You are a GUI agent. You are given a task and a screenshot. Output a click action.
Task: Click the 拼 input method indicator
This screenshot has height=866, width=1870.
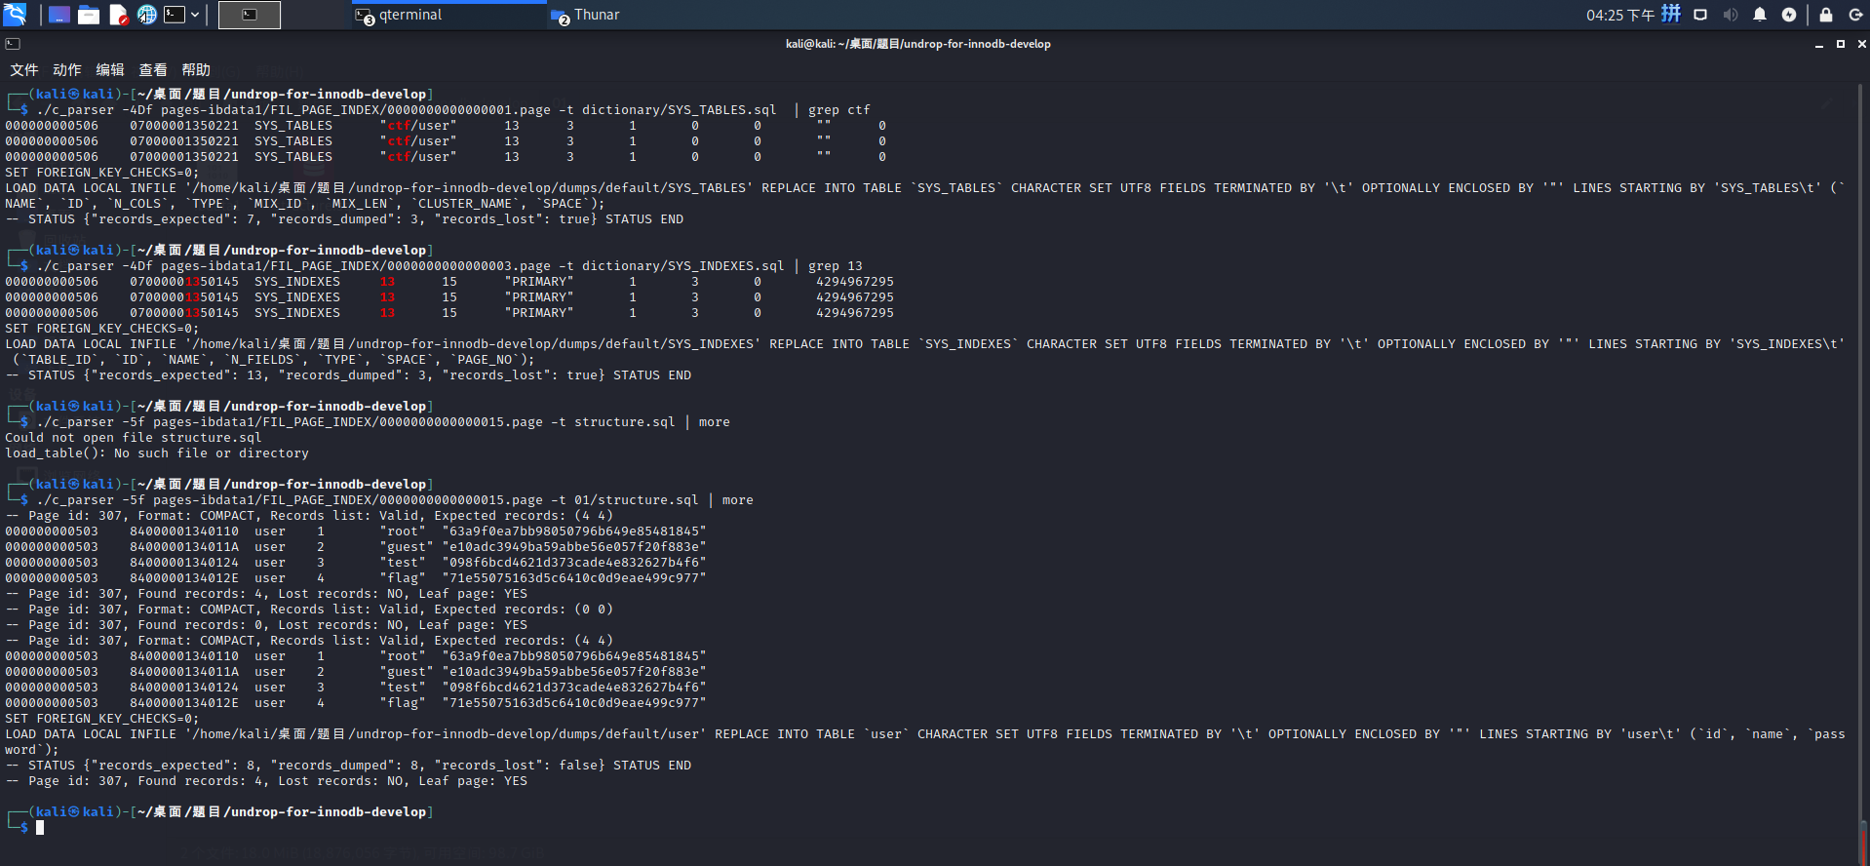pyautogui.click(x=1671, y=14)
